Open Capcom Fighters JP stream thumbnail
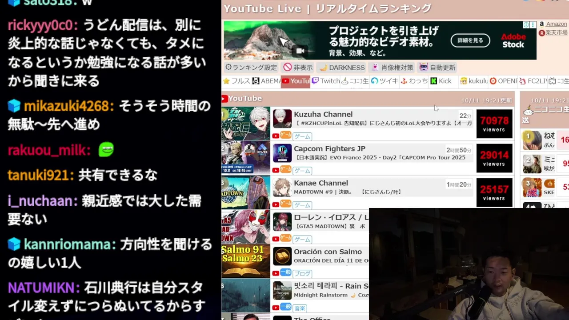569x320 pixels. coord(245,158)
